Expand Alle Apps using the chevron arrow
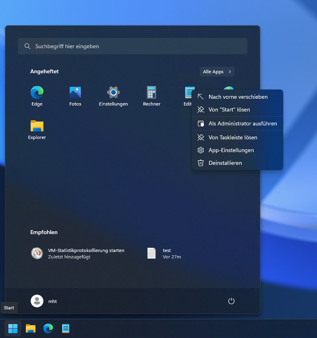Image resolution: width=317 pixels, height=338 pixels. 230,72
